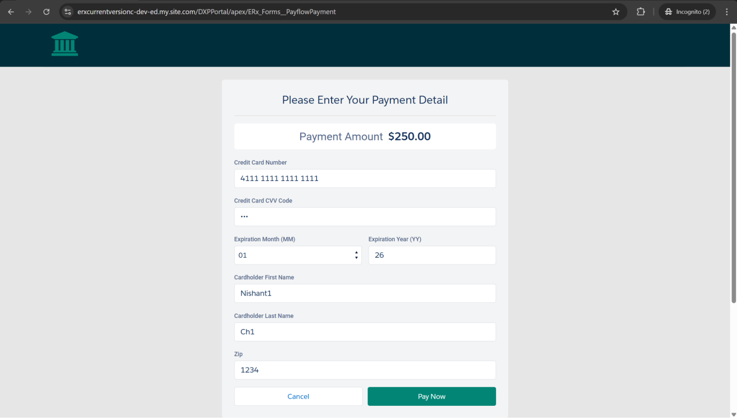Click the scrollbar down arrow
The height and width of the screenshot is (418, 737).
[x=733, y=414]
